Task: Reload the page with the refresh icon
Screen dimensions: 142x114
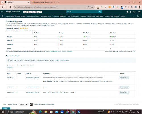Action: tap(11, 7)
